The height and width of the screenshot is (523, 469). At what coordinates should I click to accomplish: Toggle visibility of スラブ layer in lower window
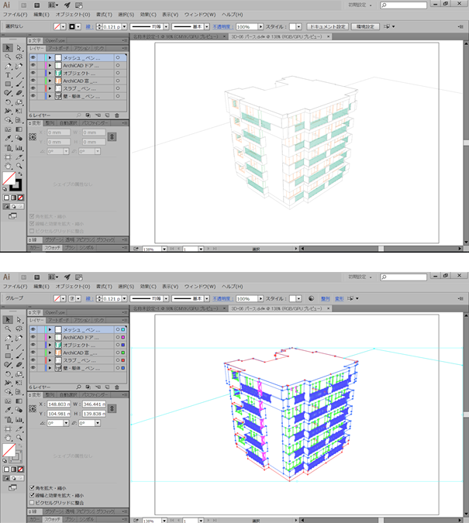click(33, 360)
